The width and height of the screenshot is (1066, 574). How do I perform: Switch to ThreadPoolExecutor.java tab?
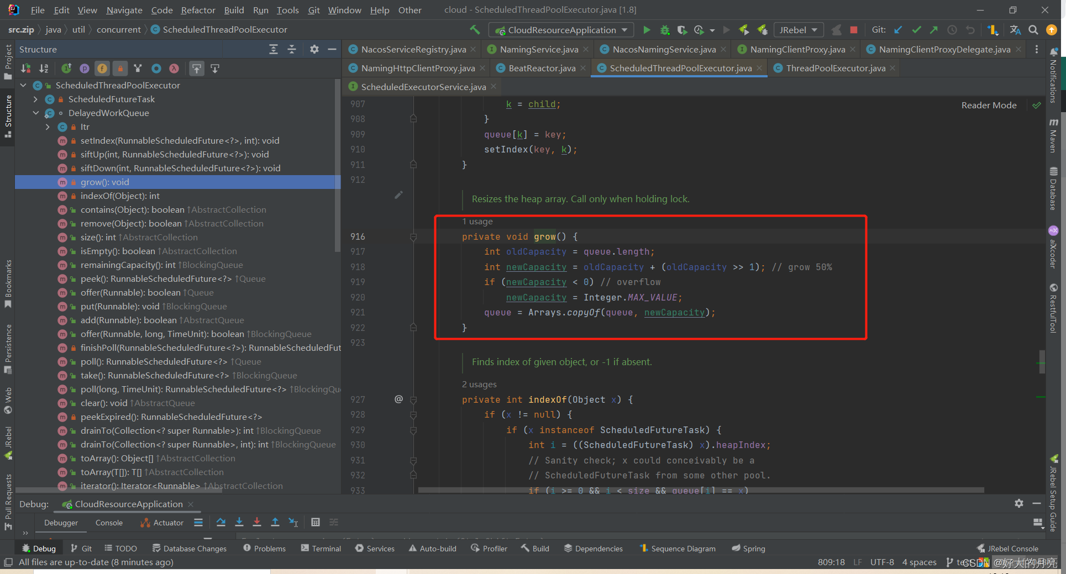coord(835,68)
